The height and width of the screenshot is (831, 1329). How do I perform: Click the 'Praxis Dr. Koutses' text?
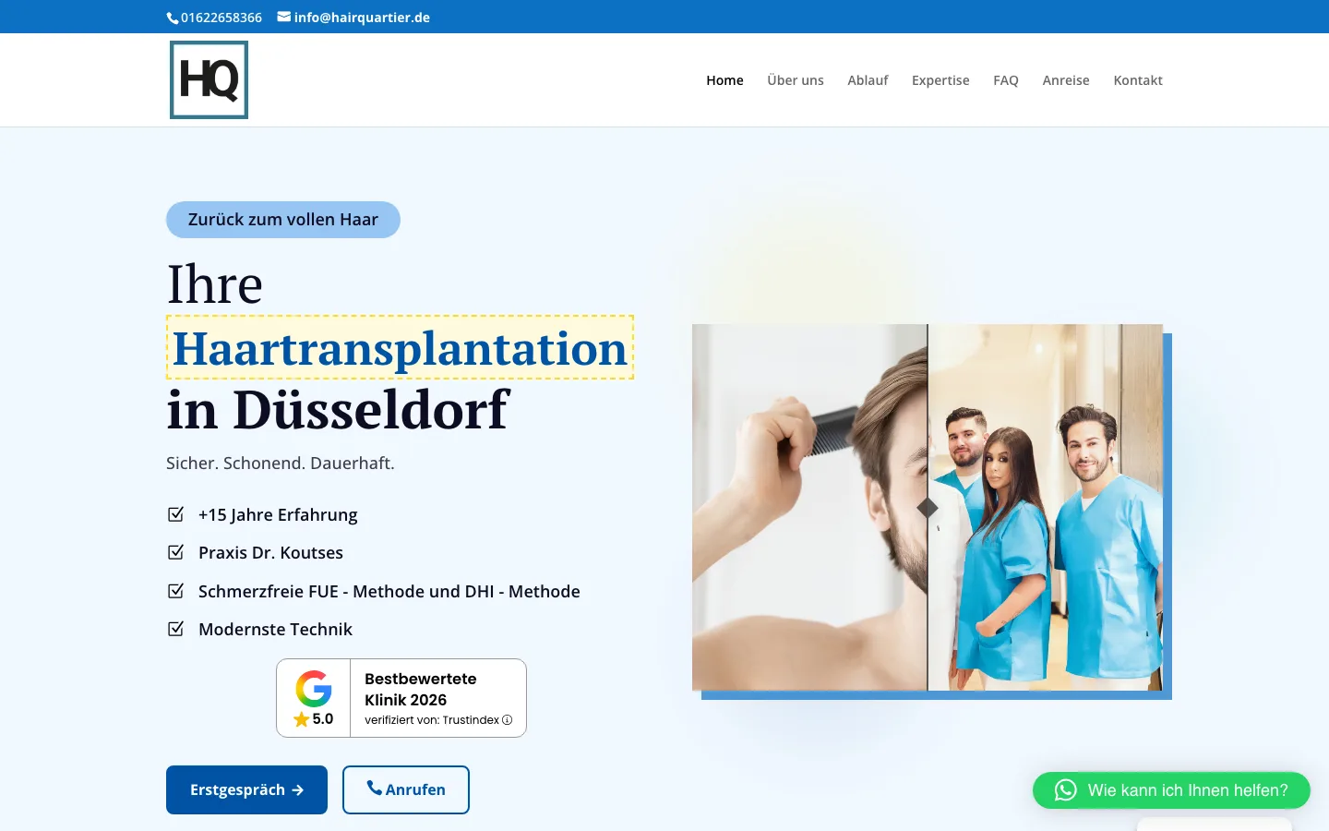[x=270, y=552]
